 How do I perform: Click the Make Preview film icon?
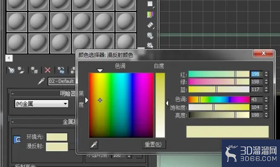[x=150, y=25]
